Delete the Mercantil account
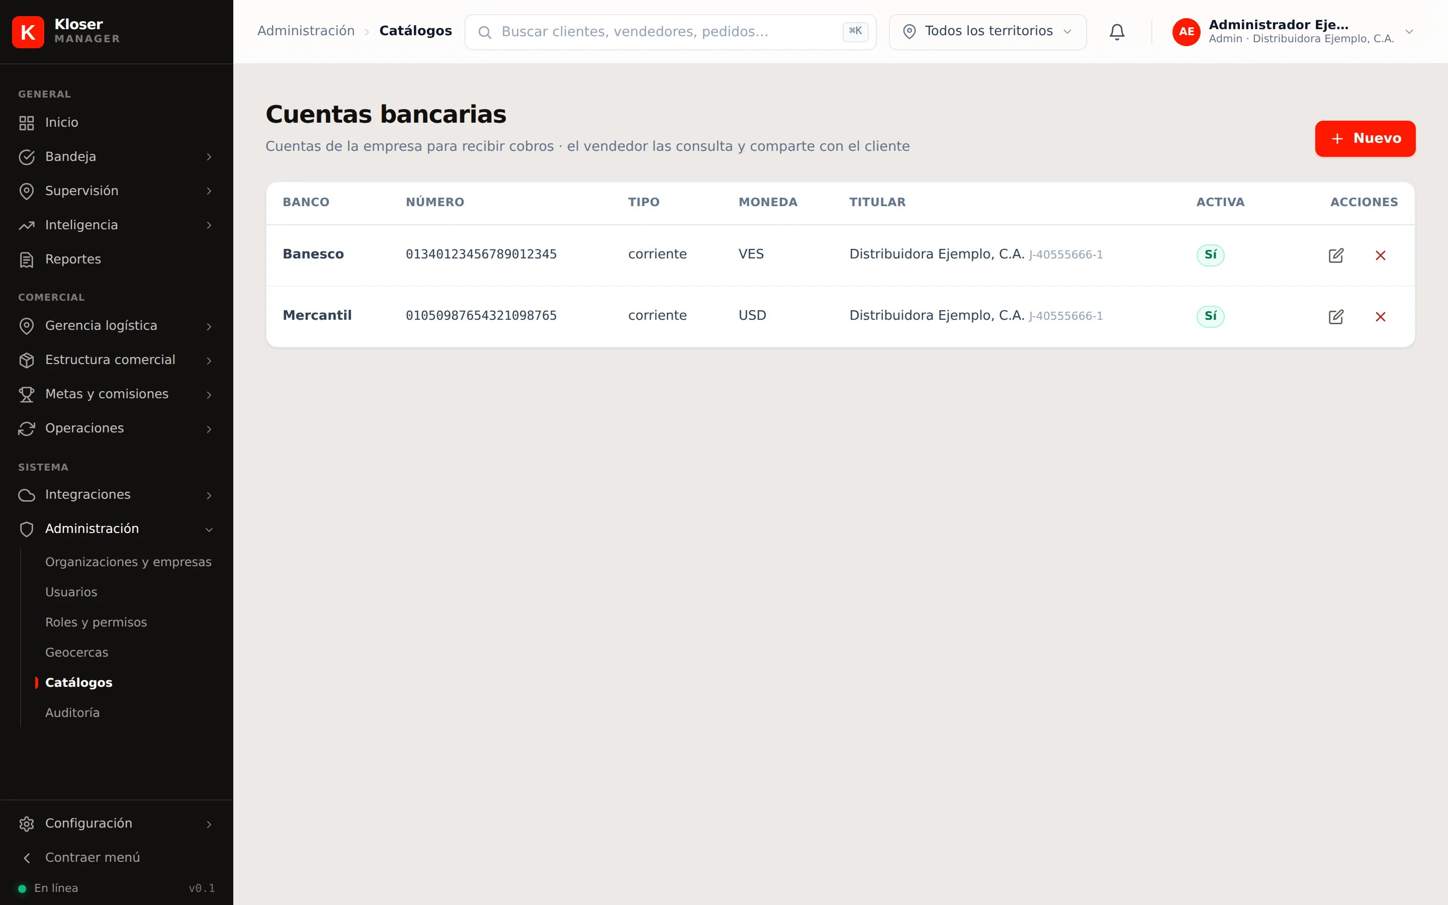 tap(1380, 317)
